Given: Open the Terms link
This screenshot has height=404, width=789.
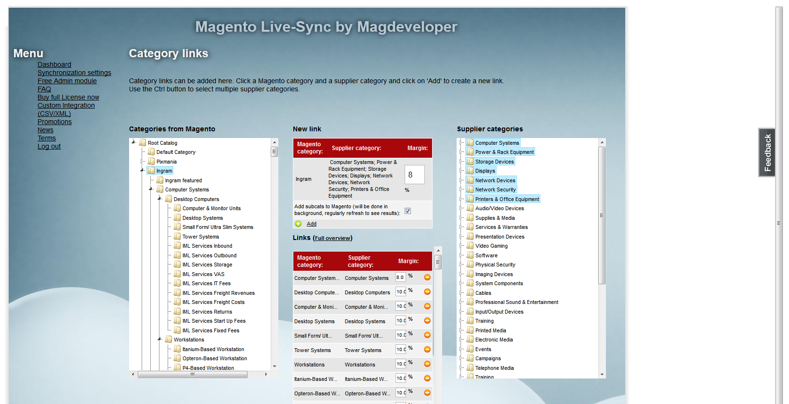Looking at the screenshot, I should click(47, 138).
